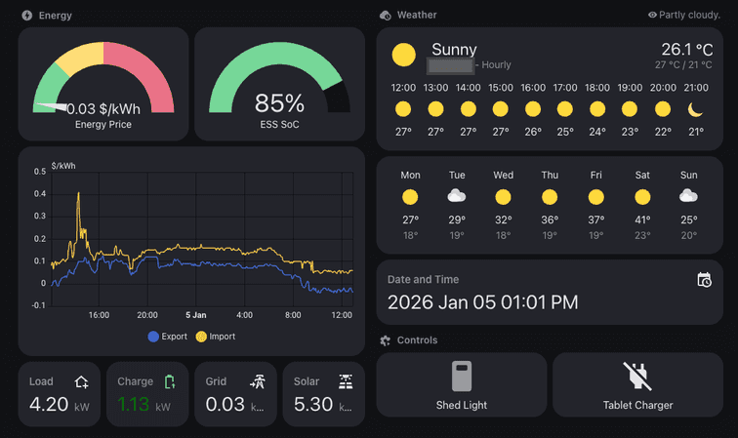The width and height of the screenshot is (738, 438).
Task: Open the Load 4.20 kW card
Action: coord(60,394)
